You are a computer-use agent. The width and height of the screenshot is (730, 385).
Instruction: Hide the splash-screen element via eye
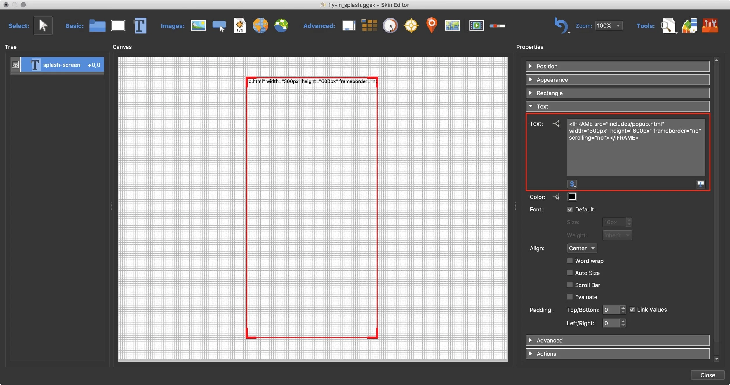point(15,65)
